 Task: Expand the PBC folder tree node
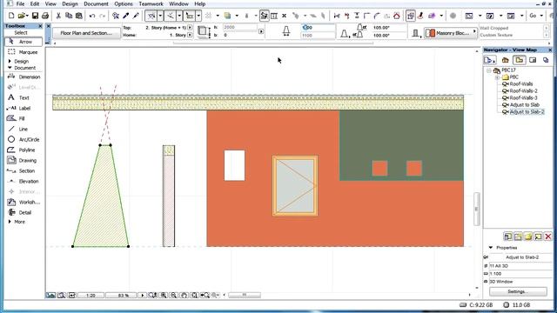click(x=497, y=77)
